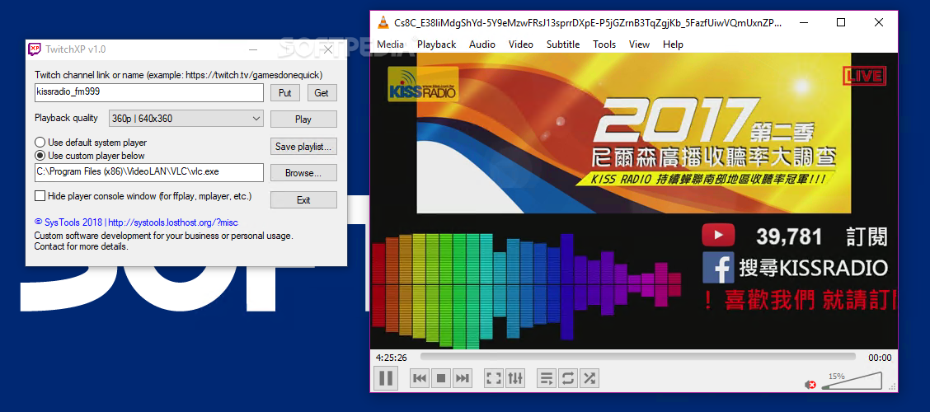Open the VLC Playback menu
Viewport: 930px width, 412px height.
436,44
